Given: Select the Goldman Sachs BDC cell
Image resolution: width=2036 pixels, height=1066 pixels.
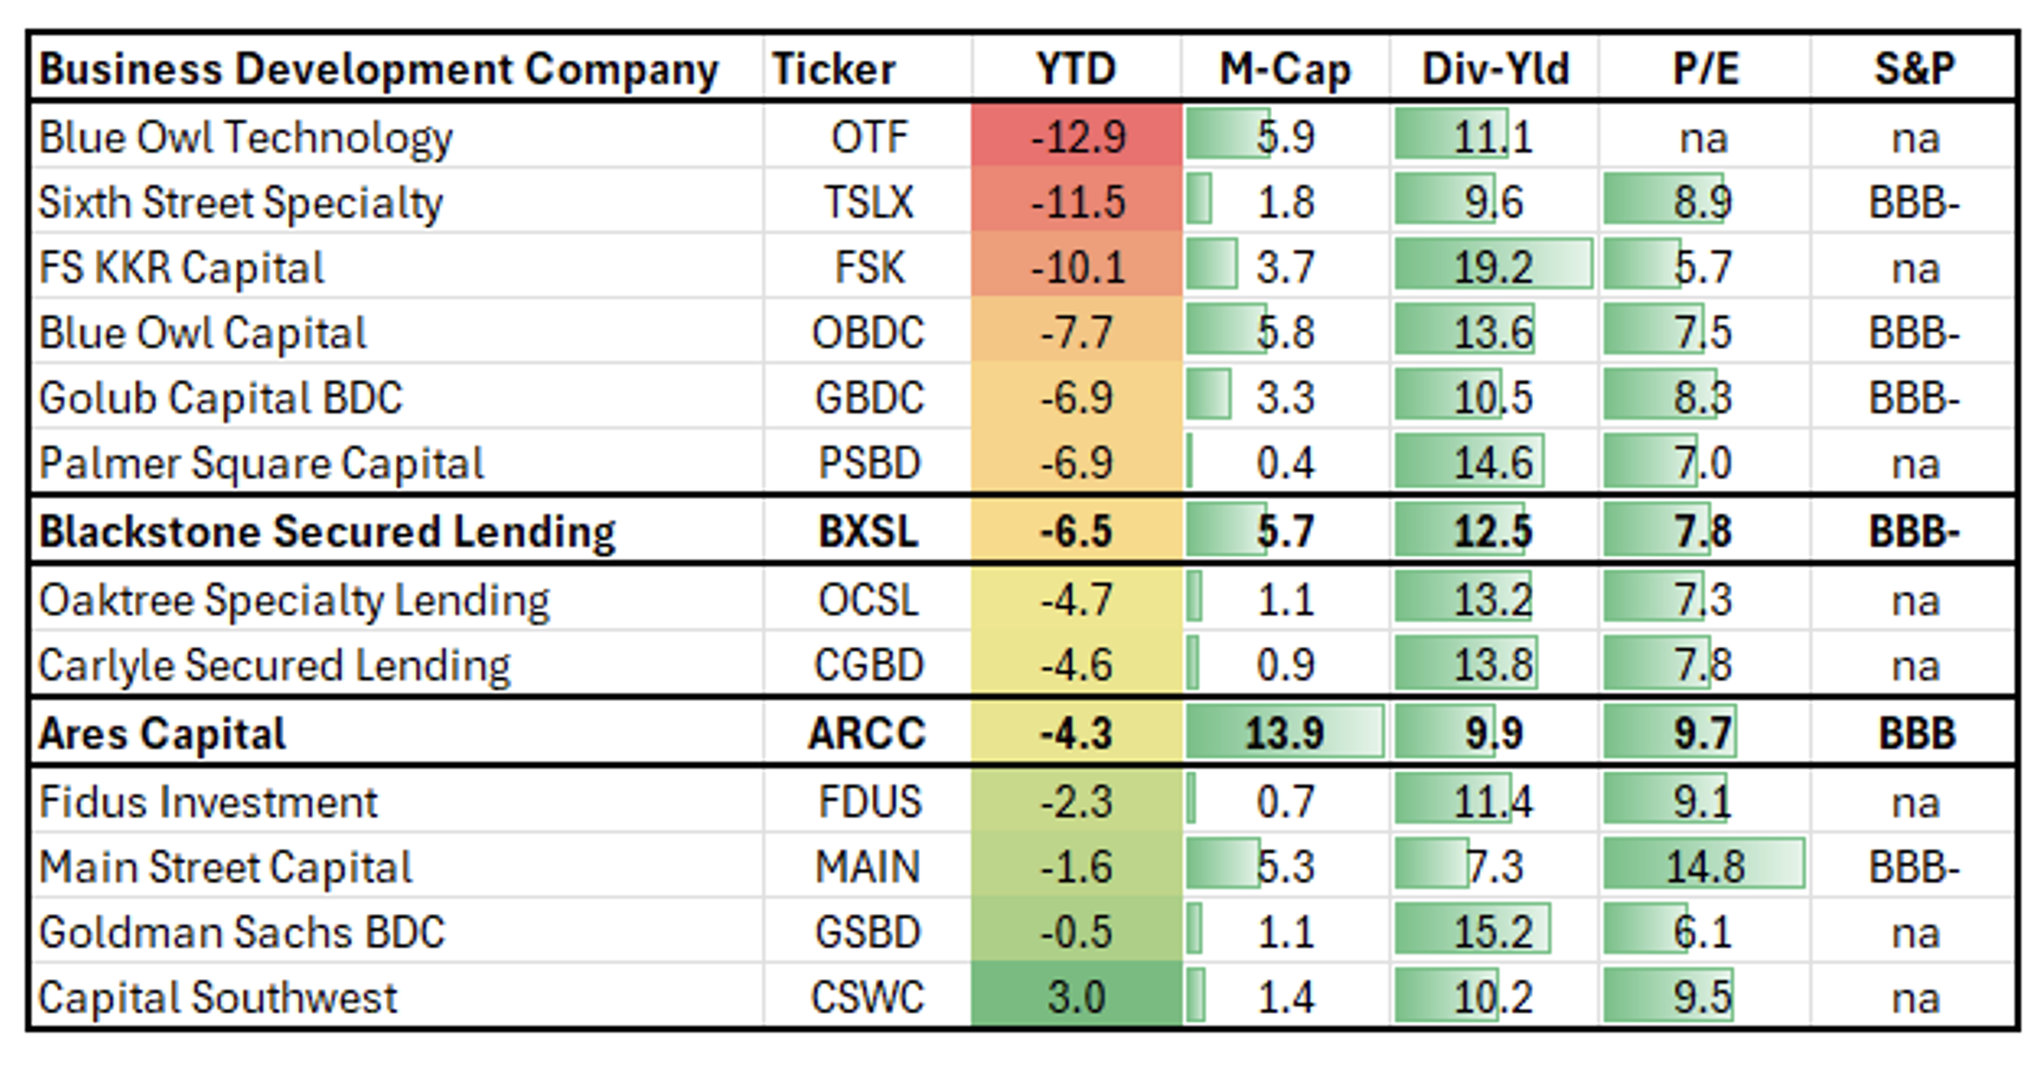Looking at the screenshot, I should (x=242, y=932).
